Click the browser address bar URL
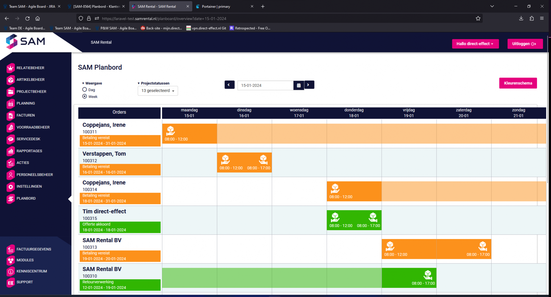551x297 pixels. [x=164, y=19]
